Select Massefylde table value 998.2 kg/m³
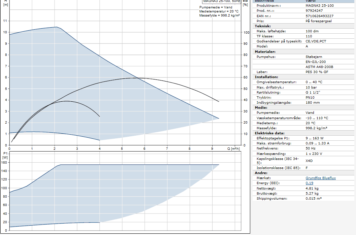 (x=316, y=128)
